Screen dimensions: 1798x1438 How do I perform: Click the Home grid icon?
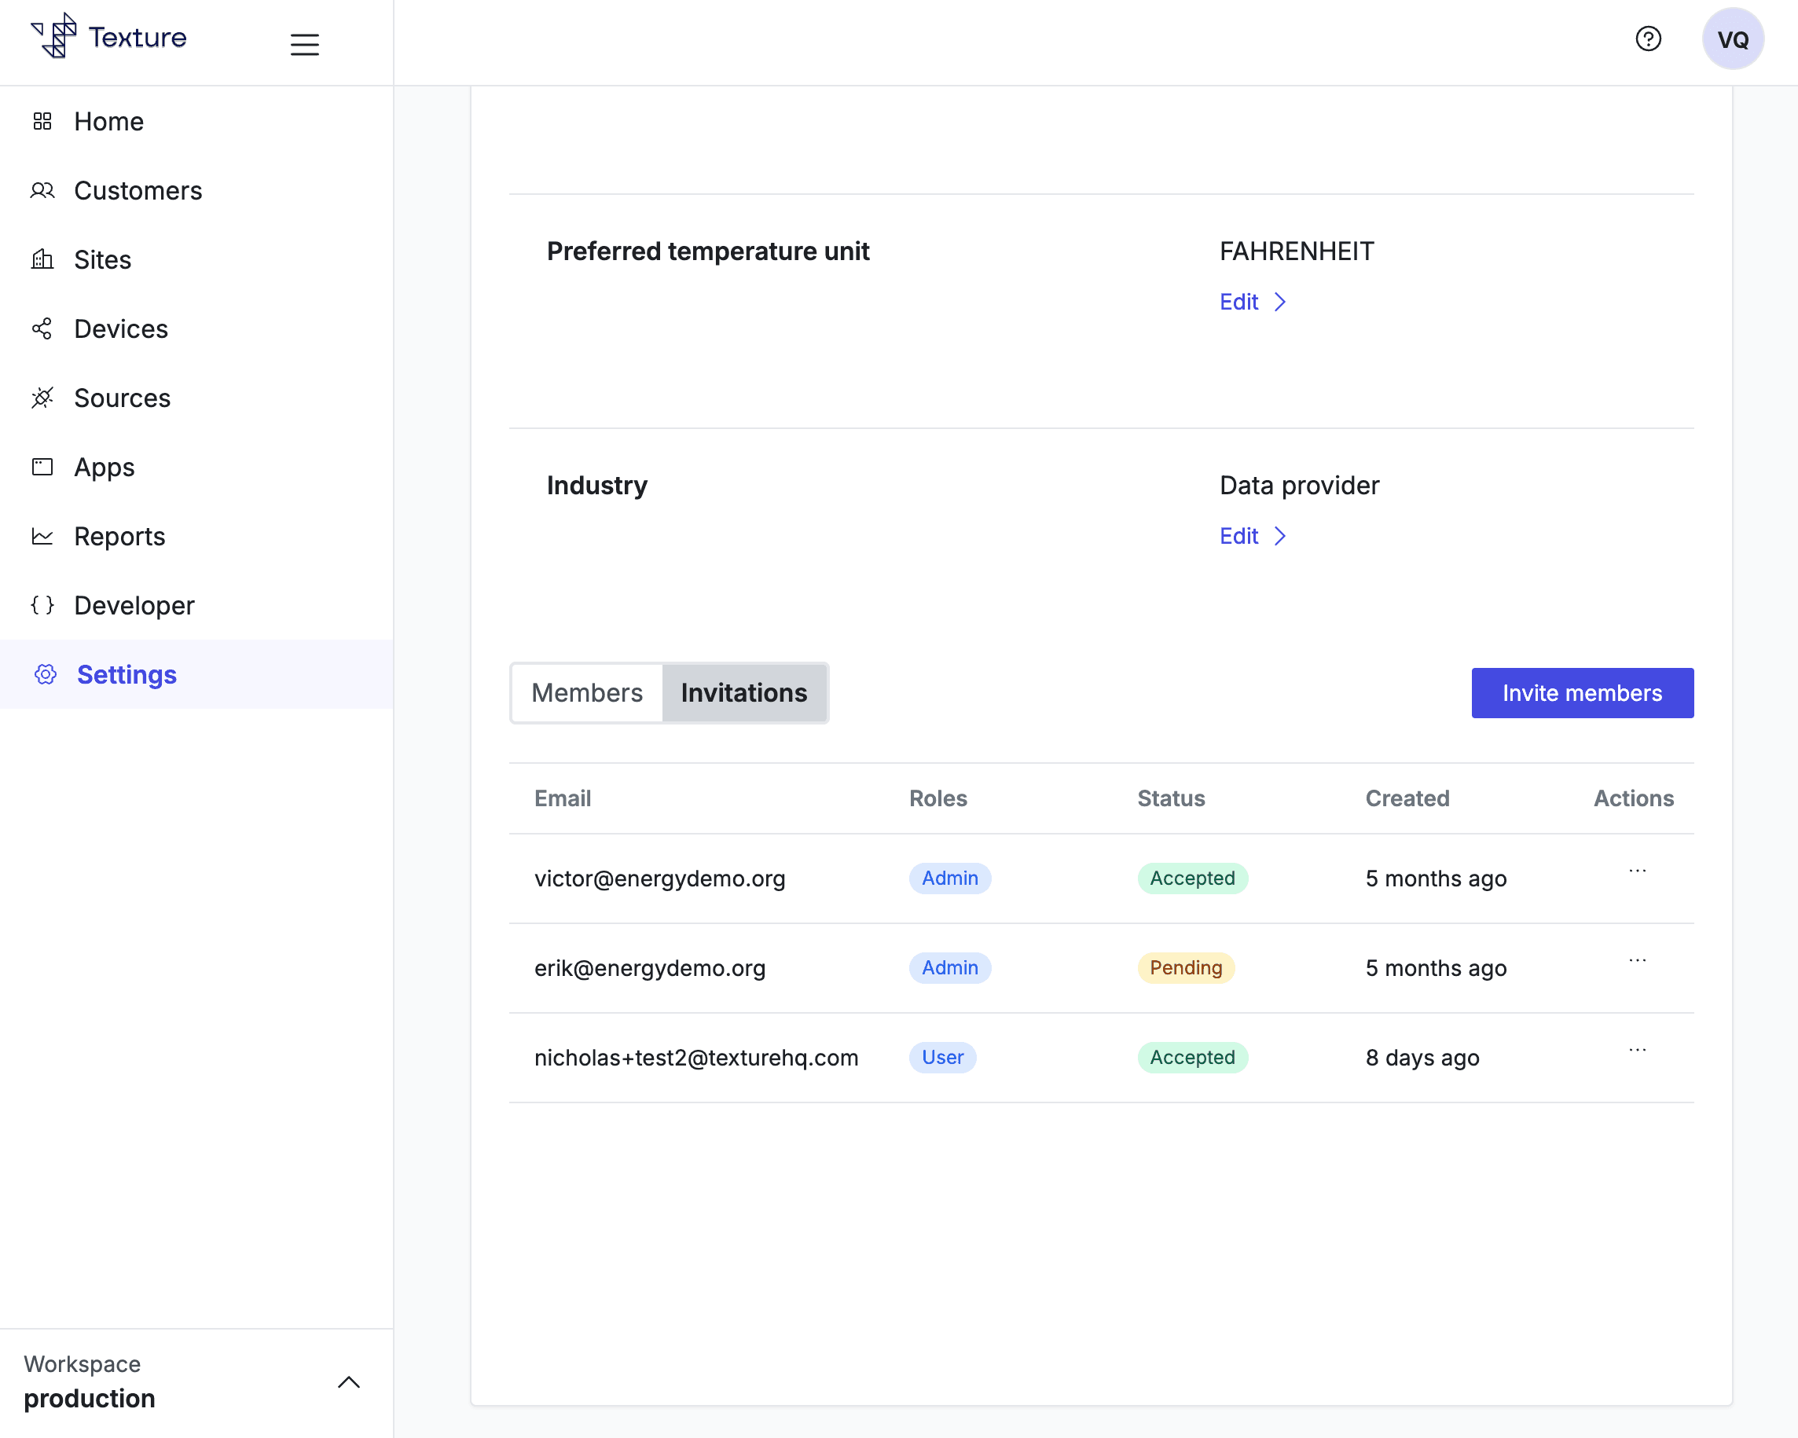42,122
